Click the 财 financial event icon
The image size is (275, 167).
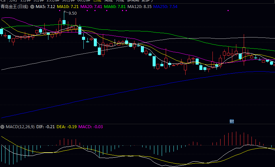click(x=232, y=121)
